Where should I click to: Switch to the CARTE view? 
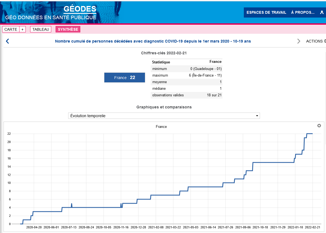click(11, 29)
